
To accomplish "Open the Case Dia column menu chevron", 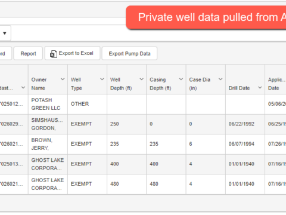I will pyautogui.click(x=220, y=79).
